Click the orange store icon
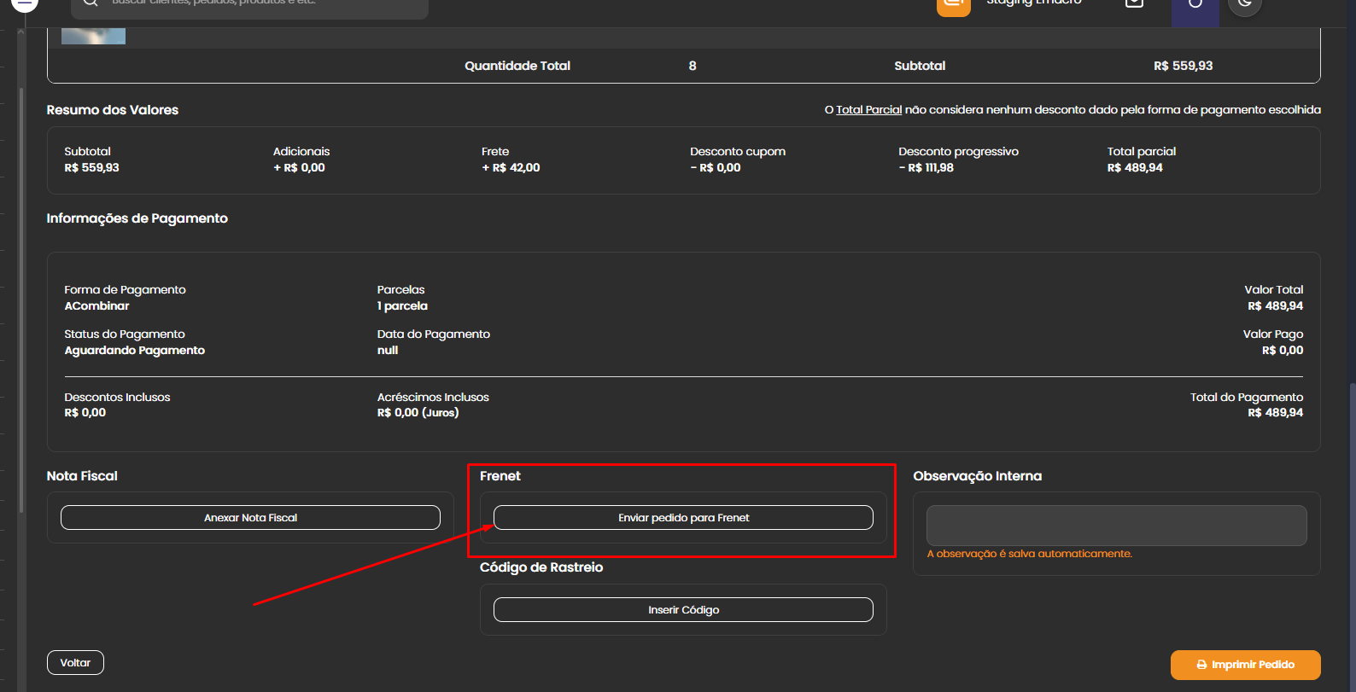 coord(953,5)
